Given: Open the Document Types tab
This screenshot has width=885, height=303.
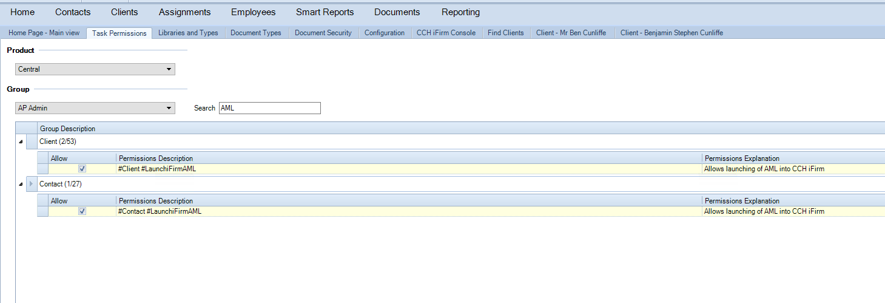Looking at the screenshot, I should (x=256, y=33).
